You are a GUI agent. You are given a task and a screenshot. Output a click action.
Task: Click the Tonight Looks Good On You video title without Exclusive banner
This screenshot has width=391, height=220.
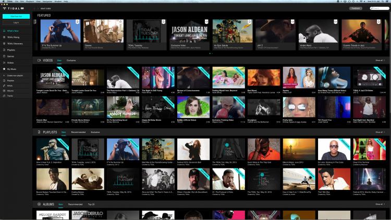tap(84, 91)
